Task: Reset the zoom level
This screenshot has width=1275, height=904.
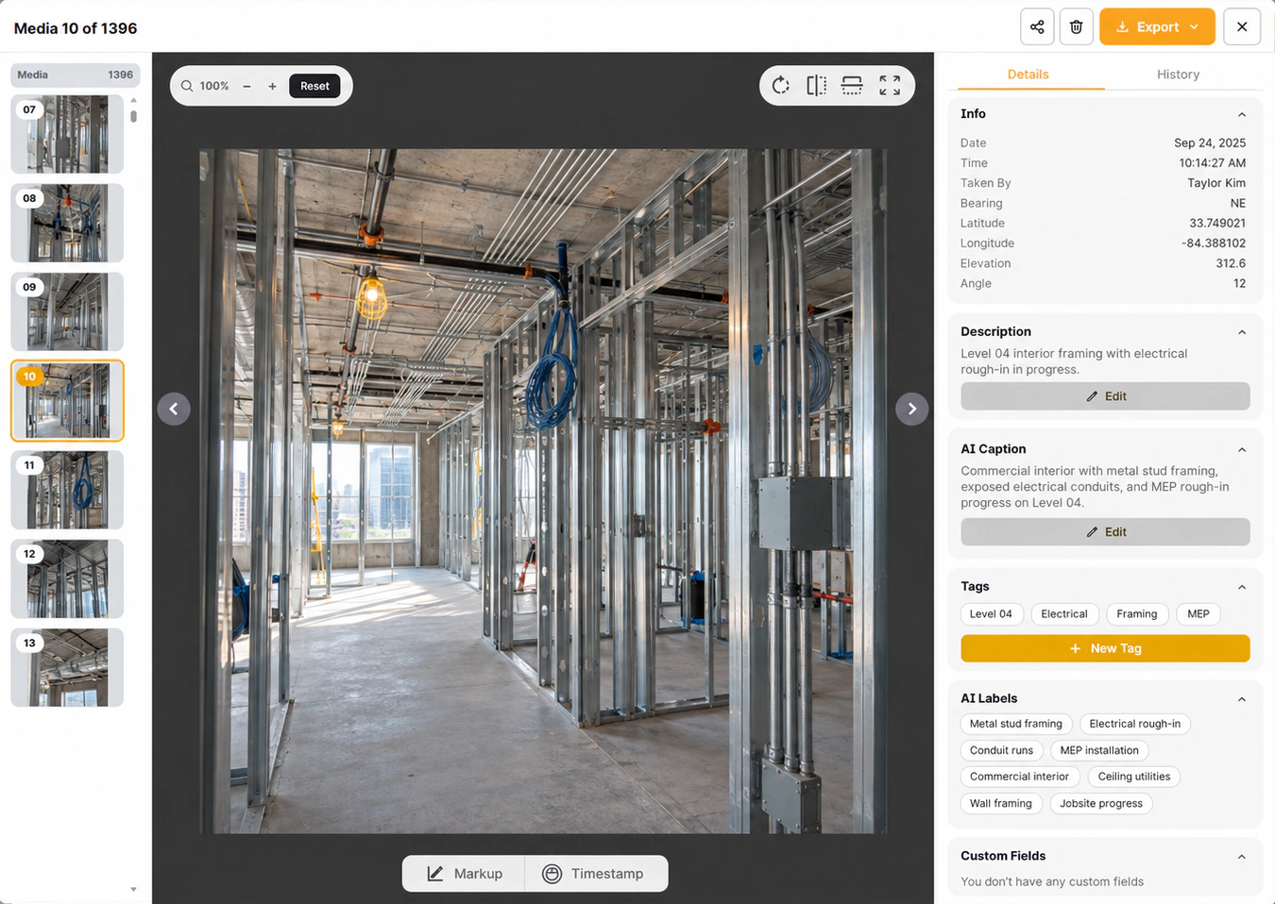Action: 314,86
